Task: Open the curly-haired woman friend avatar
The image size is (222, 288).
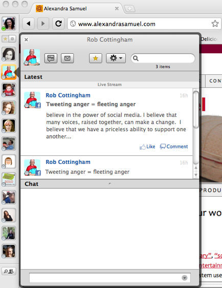Action: pos(9,108)
